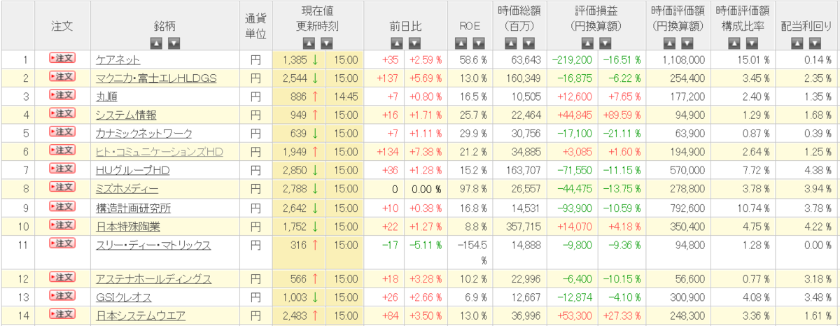This screenshot has height=326, width=840.
Task: Select the -219,200 valuation loss cell
Action: tap(573, 60)
